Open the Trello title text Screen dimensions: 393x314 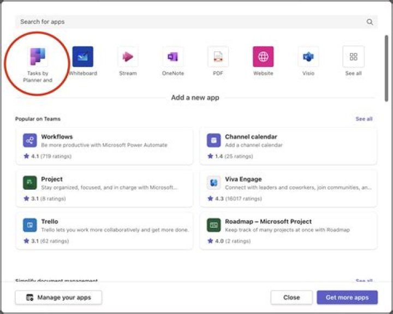click(x=50, y=222)
